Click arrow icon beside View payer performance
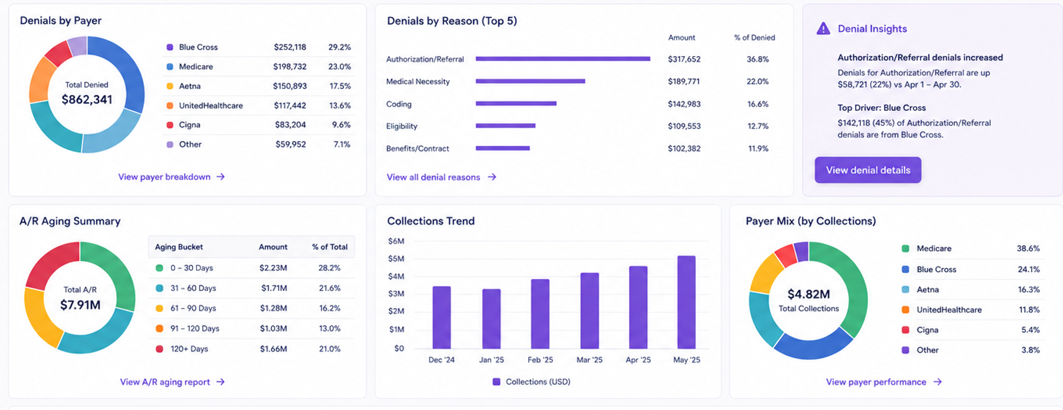The height and width of the screenshot is (410, 1063). click(x=938, y=382)
